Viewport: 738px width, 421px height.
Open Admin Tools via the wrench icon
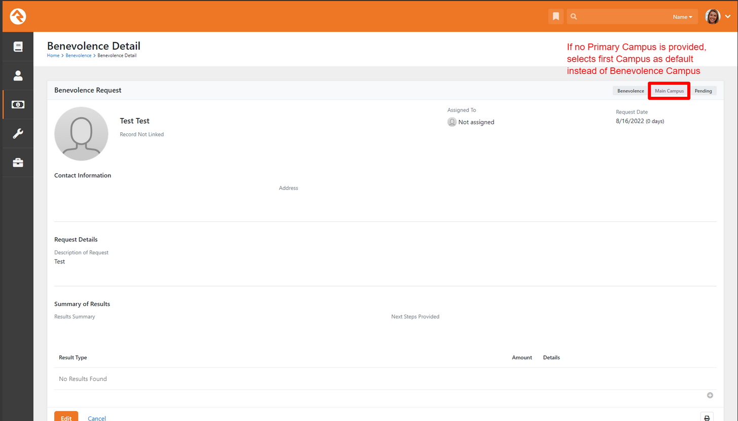[x=18, y=133]
